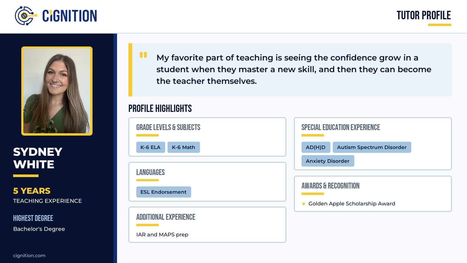
Task: Click the Awards & Recognition heading
Action: [x=330, y=186]
